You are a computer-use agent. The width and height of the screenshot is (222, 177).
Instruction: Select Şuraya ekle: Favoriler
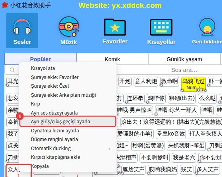click(x=68, y=77)
